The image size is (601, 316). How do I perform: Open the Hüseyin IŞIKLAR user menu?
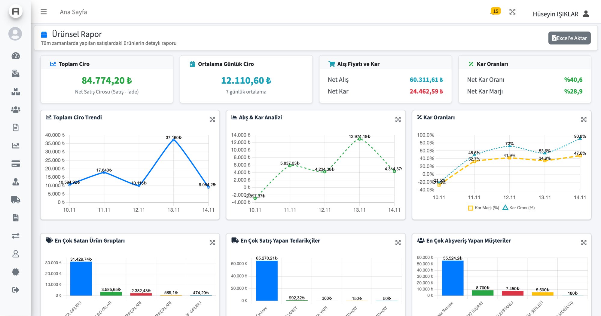pos(560,14)
